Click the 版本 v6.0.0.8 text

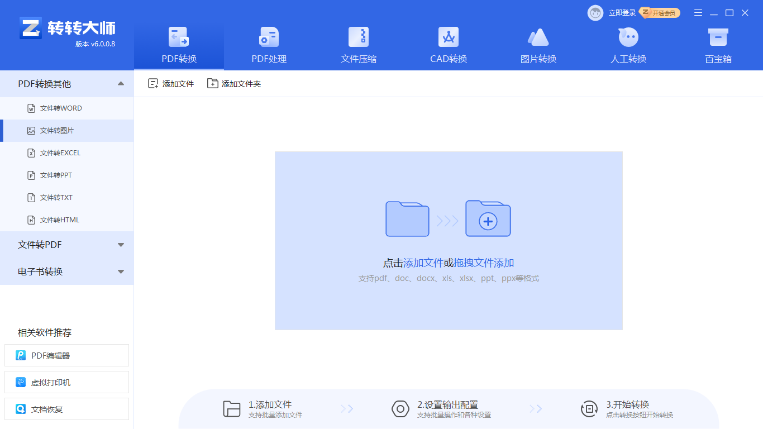95,44
